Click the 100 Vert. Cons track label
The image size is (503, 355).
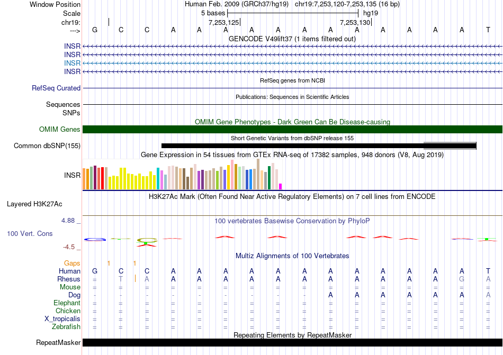30,233
